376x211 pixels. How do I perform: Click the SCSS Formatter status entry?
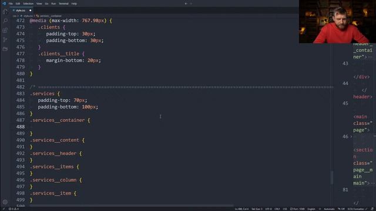coord(357,209)
